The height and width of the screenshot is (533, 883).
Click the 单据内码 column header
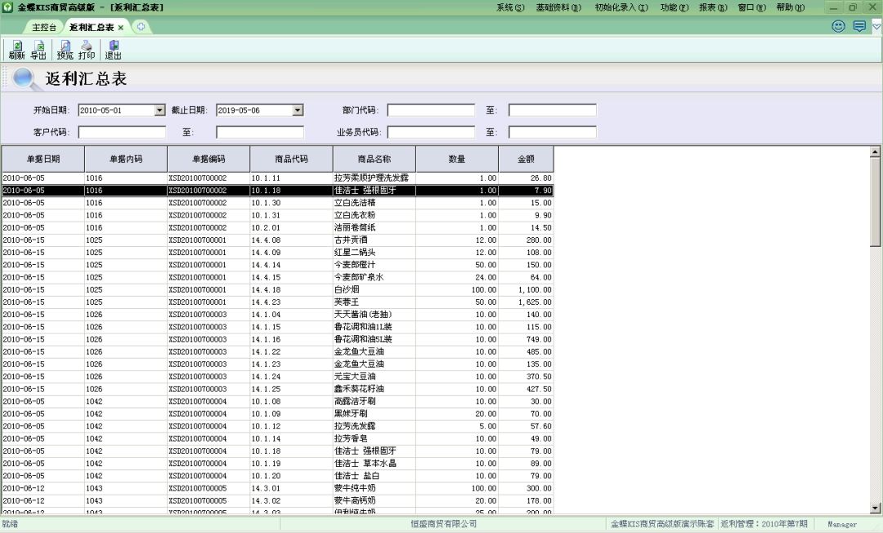126,159
